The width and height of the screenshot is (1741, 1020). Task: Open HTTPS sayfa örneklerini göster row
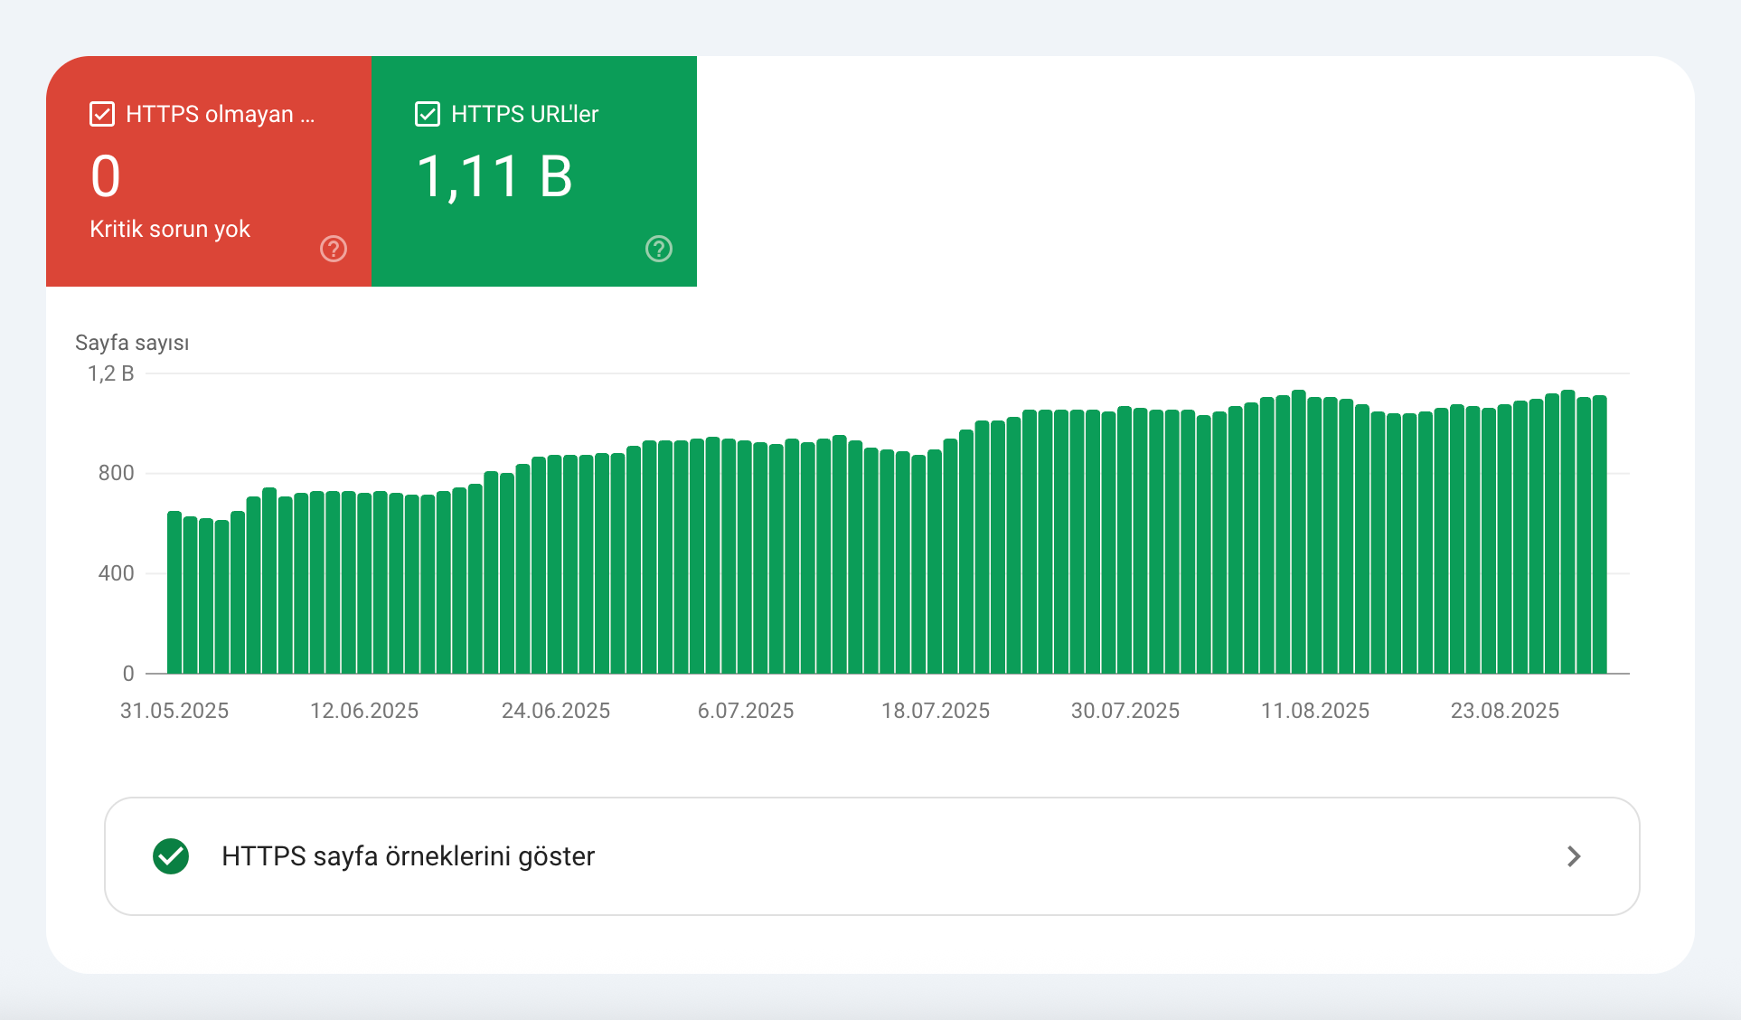pos(871,856)
